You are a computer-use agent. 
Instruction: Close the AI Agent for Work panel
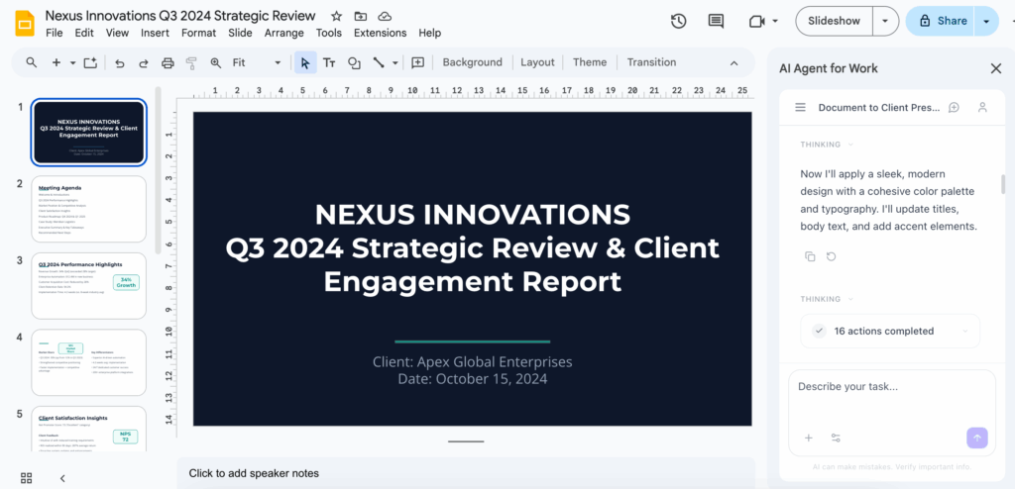996,68
